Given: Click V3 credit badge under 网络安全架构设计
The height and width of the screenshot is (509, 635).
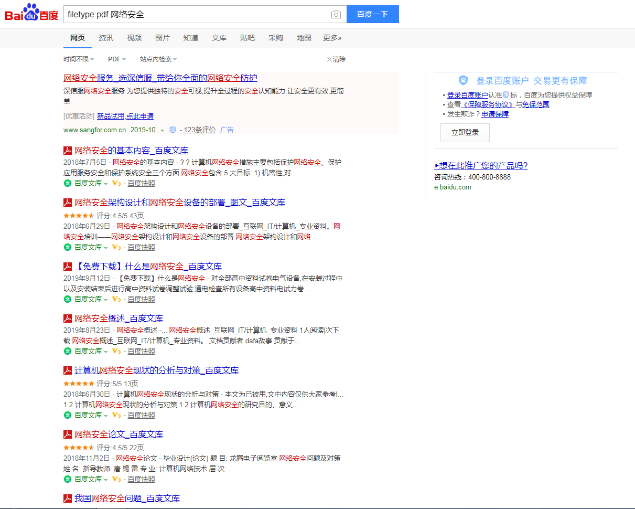Looking at the screenshot, I should pyautogui.click(x=116, y=247).
